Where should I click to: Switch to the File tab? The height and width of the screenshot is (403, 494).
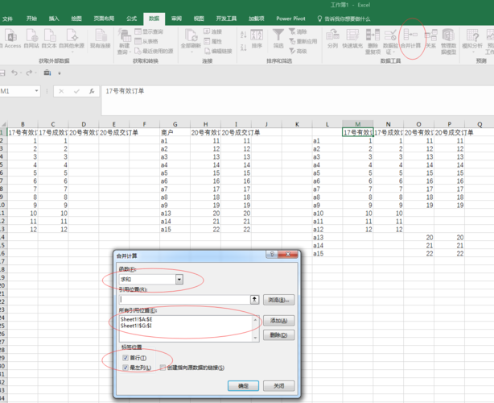click(x=7, y=19)
